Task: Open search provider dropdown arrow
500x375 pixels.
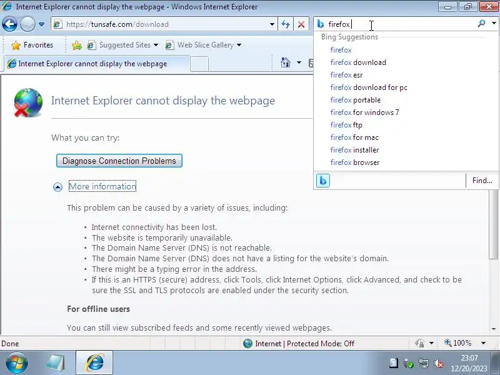Action: tap(494, 23)
